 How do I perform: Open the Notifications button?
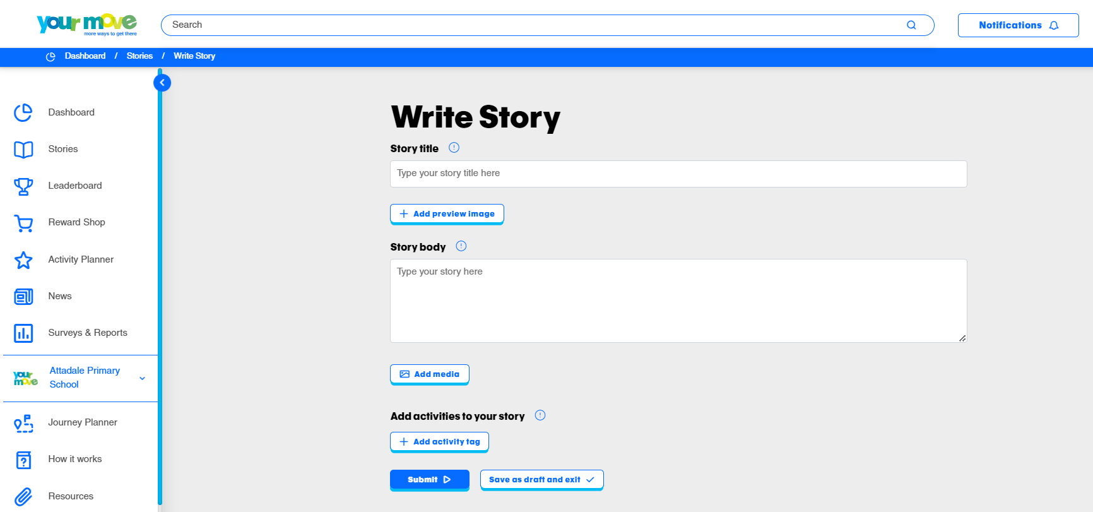1018,25
